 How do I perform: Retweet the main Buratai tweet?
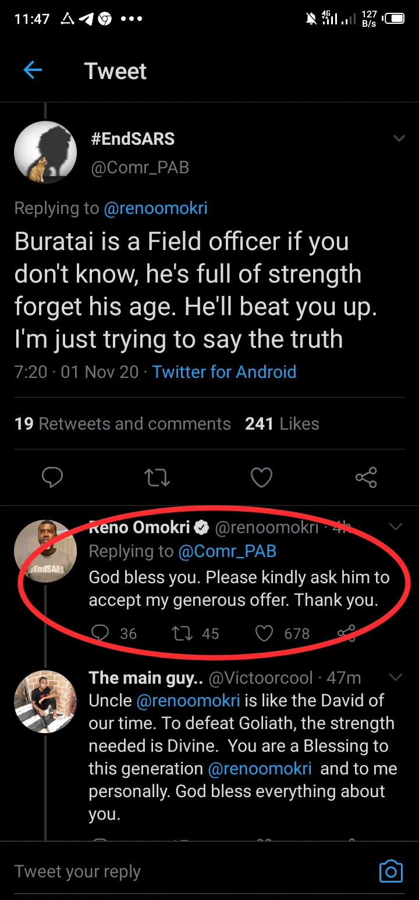pyautogui.click(x=157, y=478)
